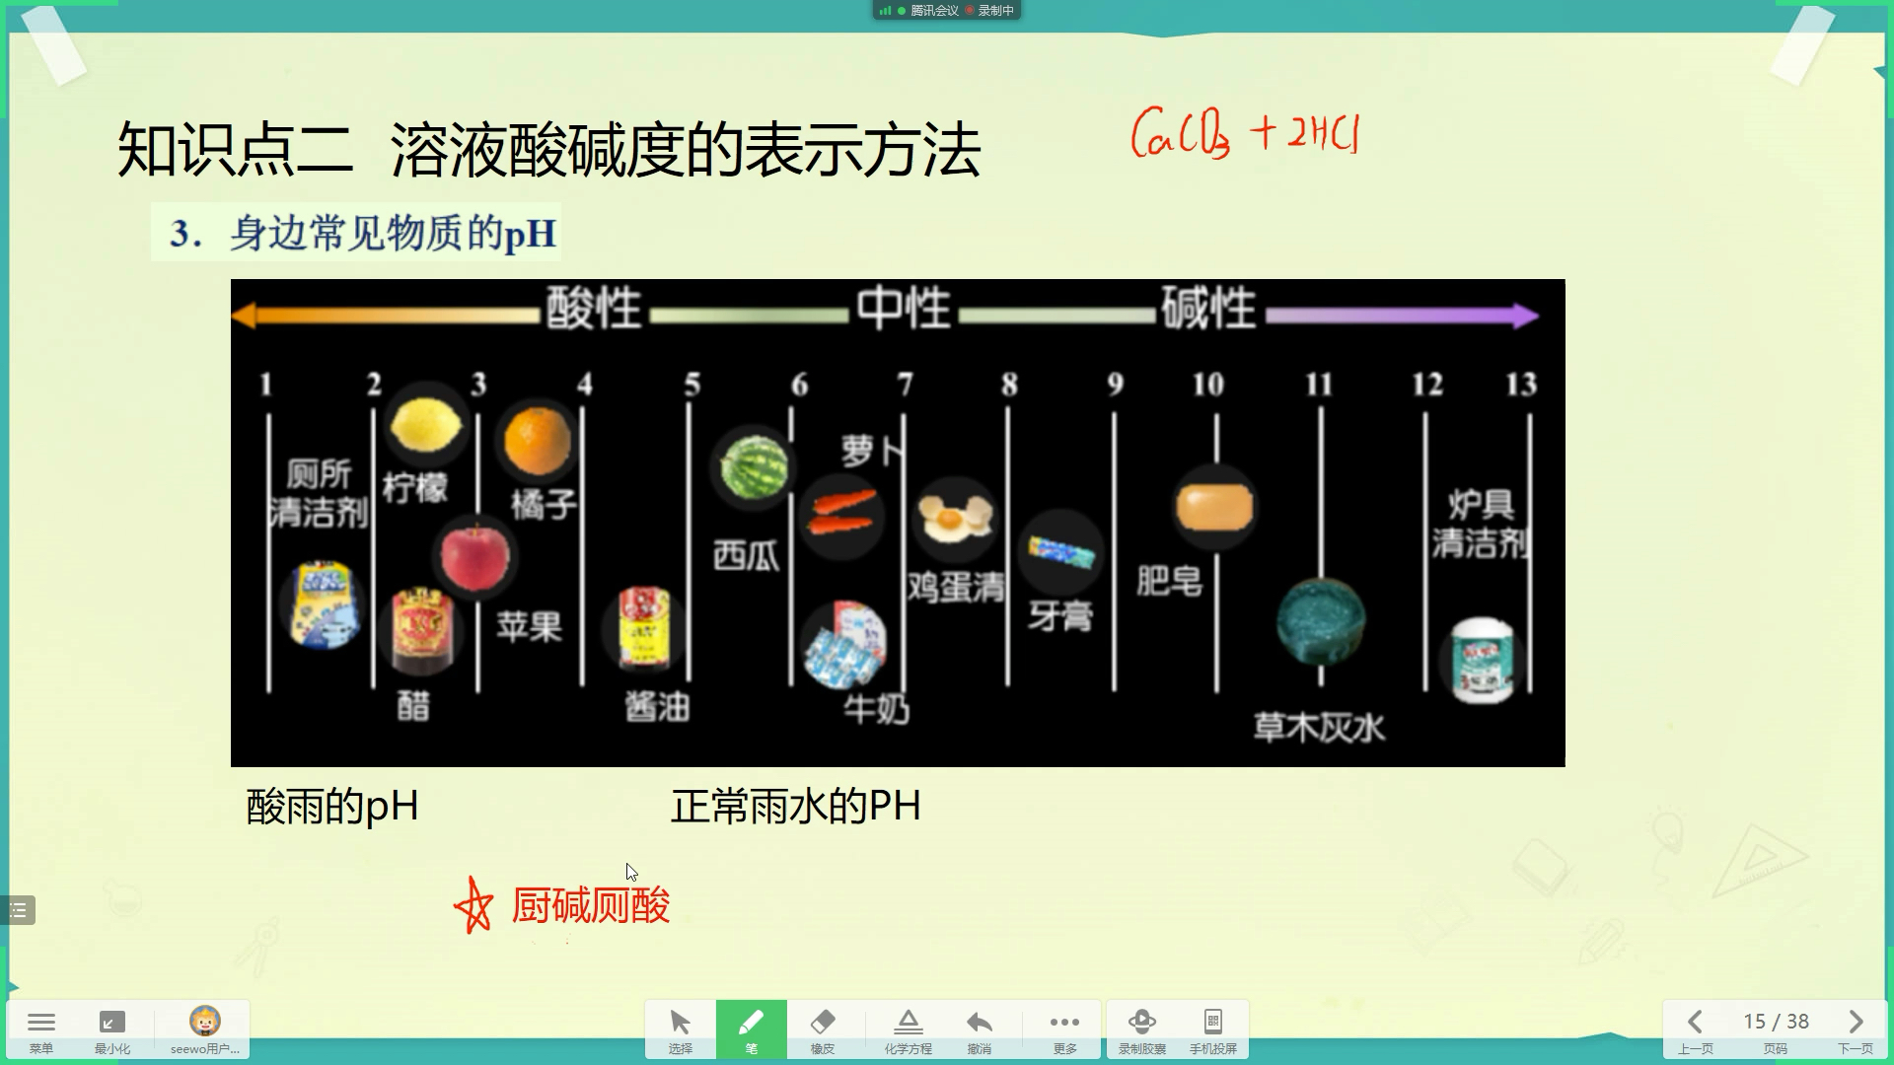The width and height of the screenshot is (1894, 1065).
Task: Activate the 笔 pen tool
Action: click(752, 1029)
